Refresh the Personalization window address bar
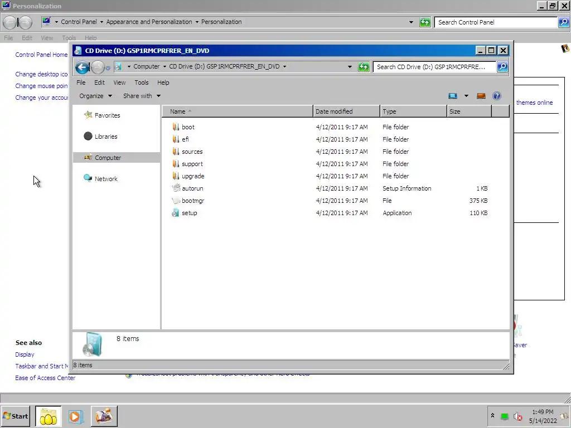This screenshot has height=428, width=571. pyautogui.click(x=424, y=22)
